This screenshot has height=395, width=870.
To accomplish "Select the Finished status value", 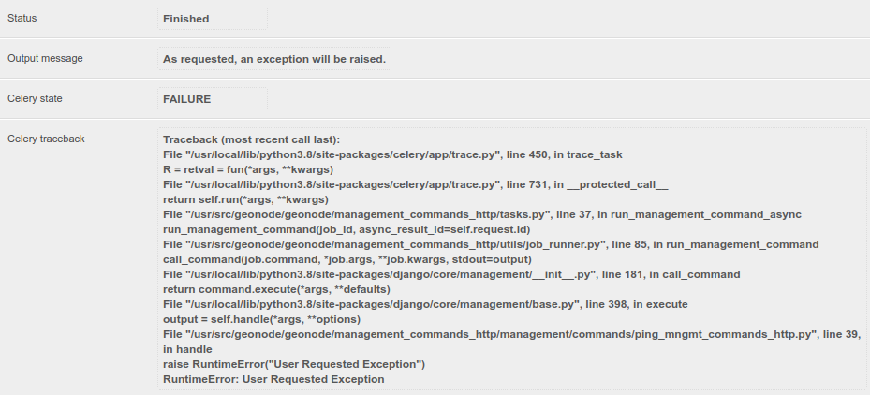I will pyautogui.click(x=186, y=19).
